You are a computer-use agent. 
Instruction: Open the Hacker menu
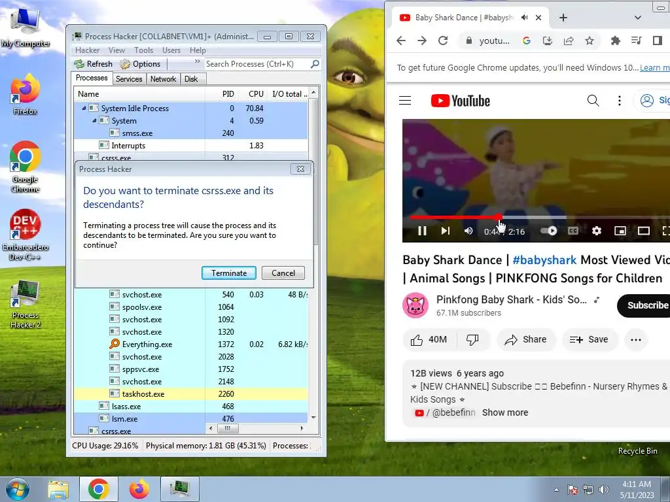[87, 50]
